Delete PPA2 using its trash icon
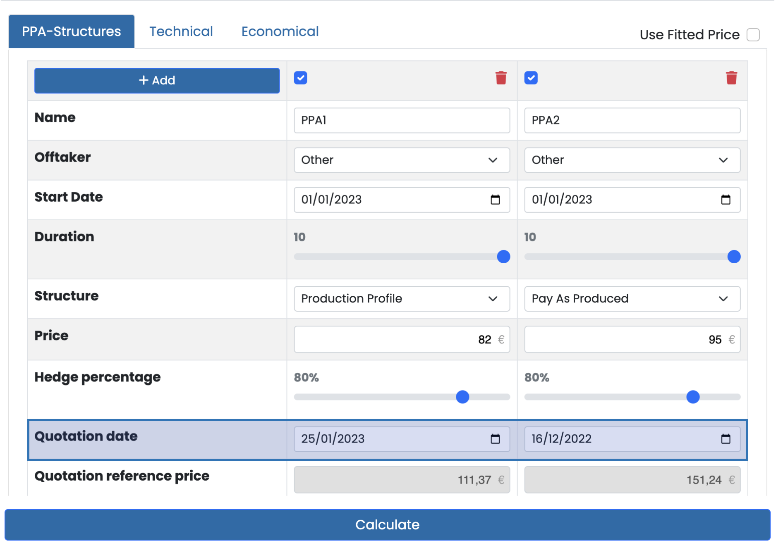Image resolution: width=776 pixels, height=548 pixels. tap(731, 78)
